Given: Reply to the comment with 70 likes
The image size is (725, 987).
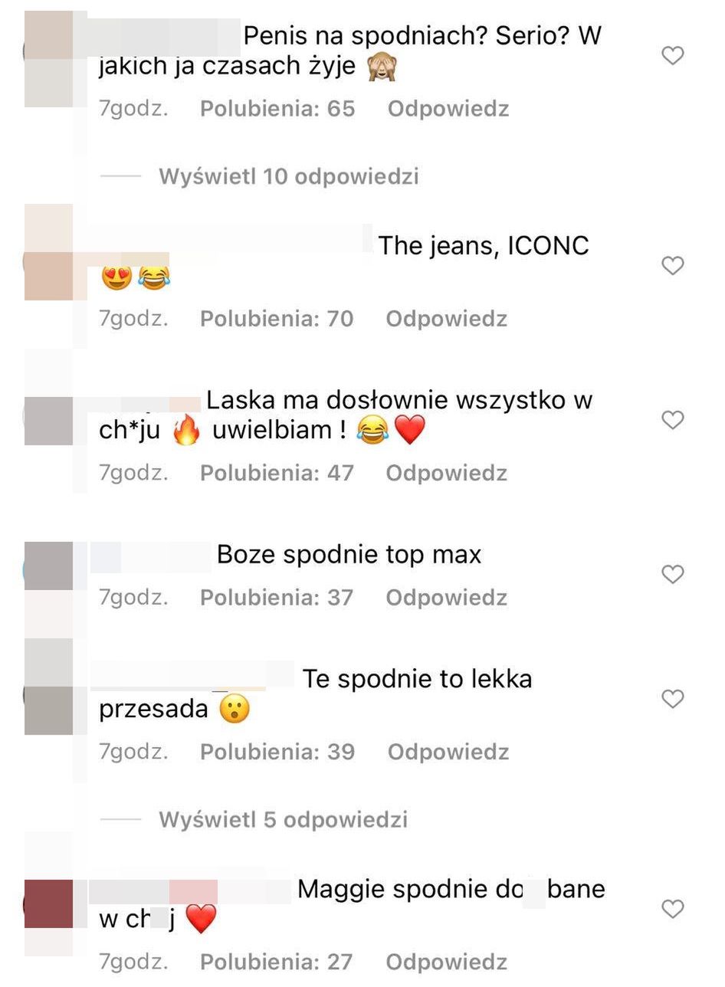Looking at the screenshot, I should [x=447, y=319].
